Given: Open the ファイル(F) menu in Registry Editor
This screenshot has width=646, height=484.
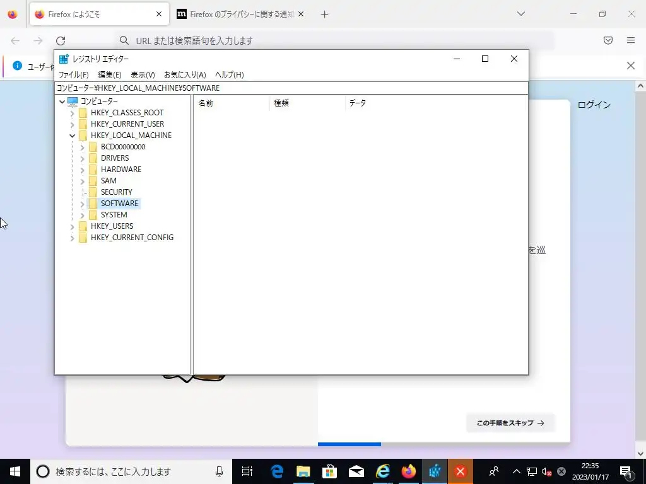Looking at the screenshot, I should (73, 74).
